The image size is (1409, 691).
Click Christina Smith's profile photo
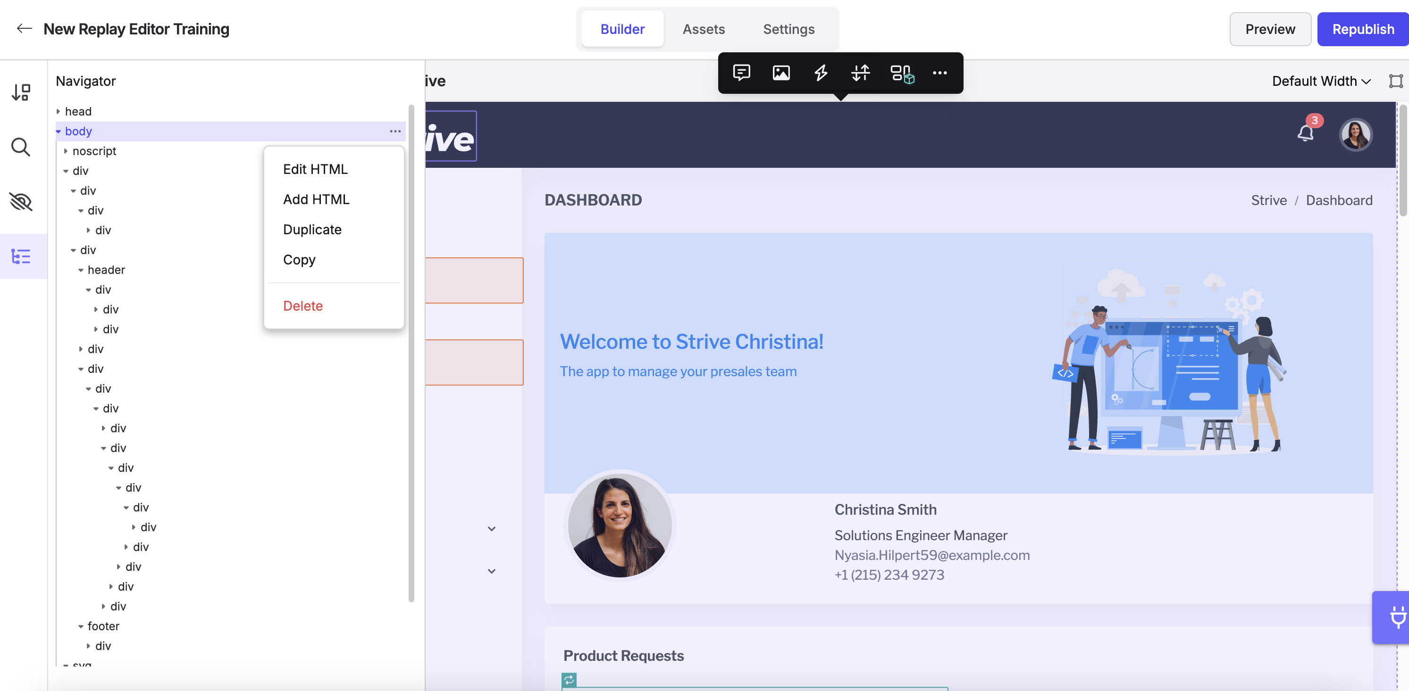pyautogui.click(x=620, y=525)
